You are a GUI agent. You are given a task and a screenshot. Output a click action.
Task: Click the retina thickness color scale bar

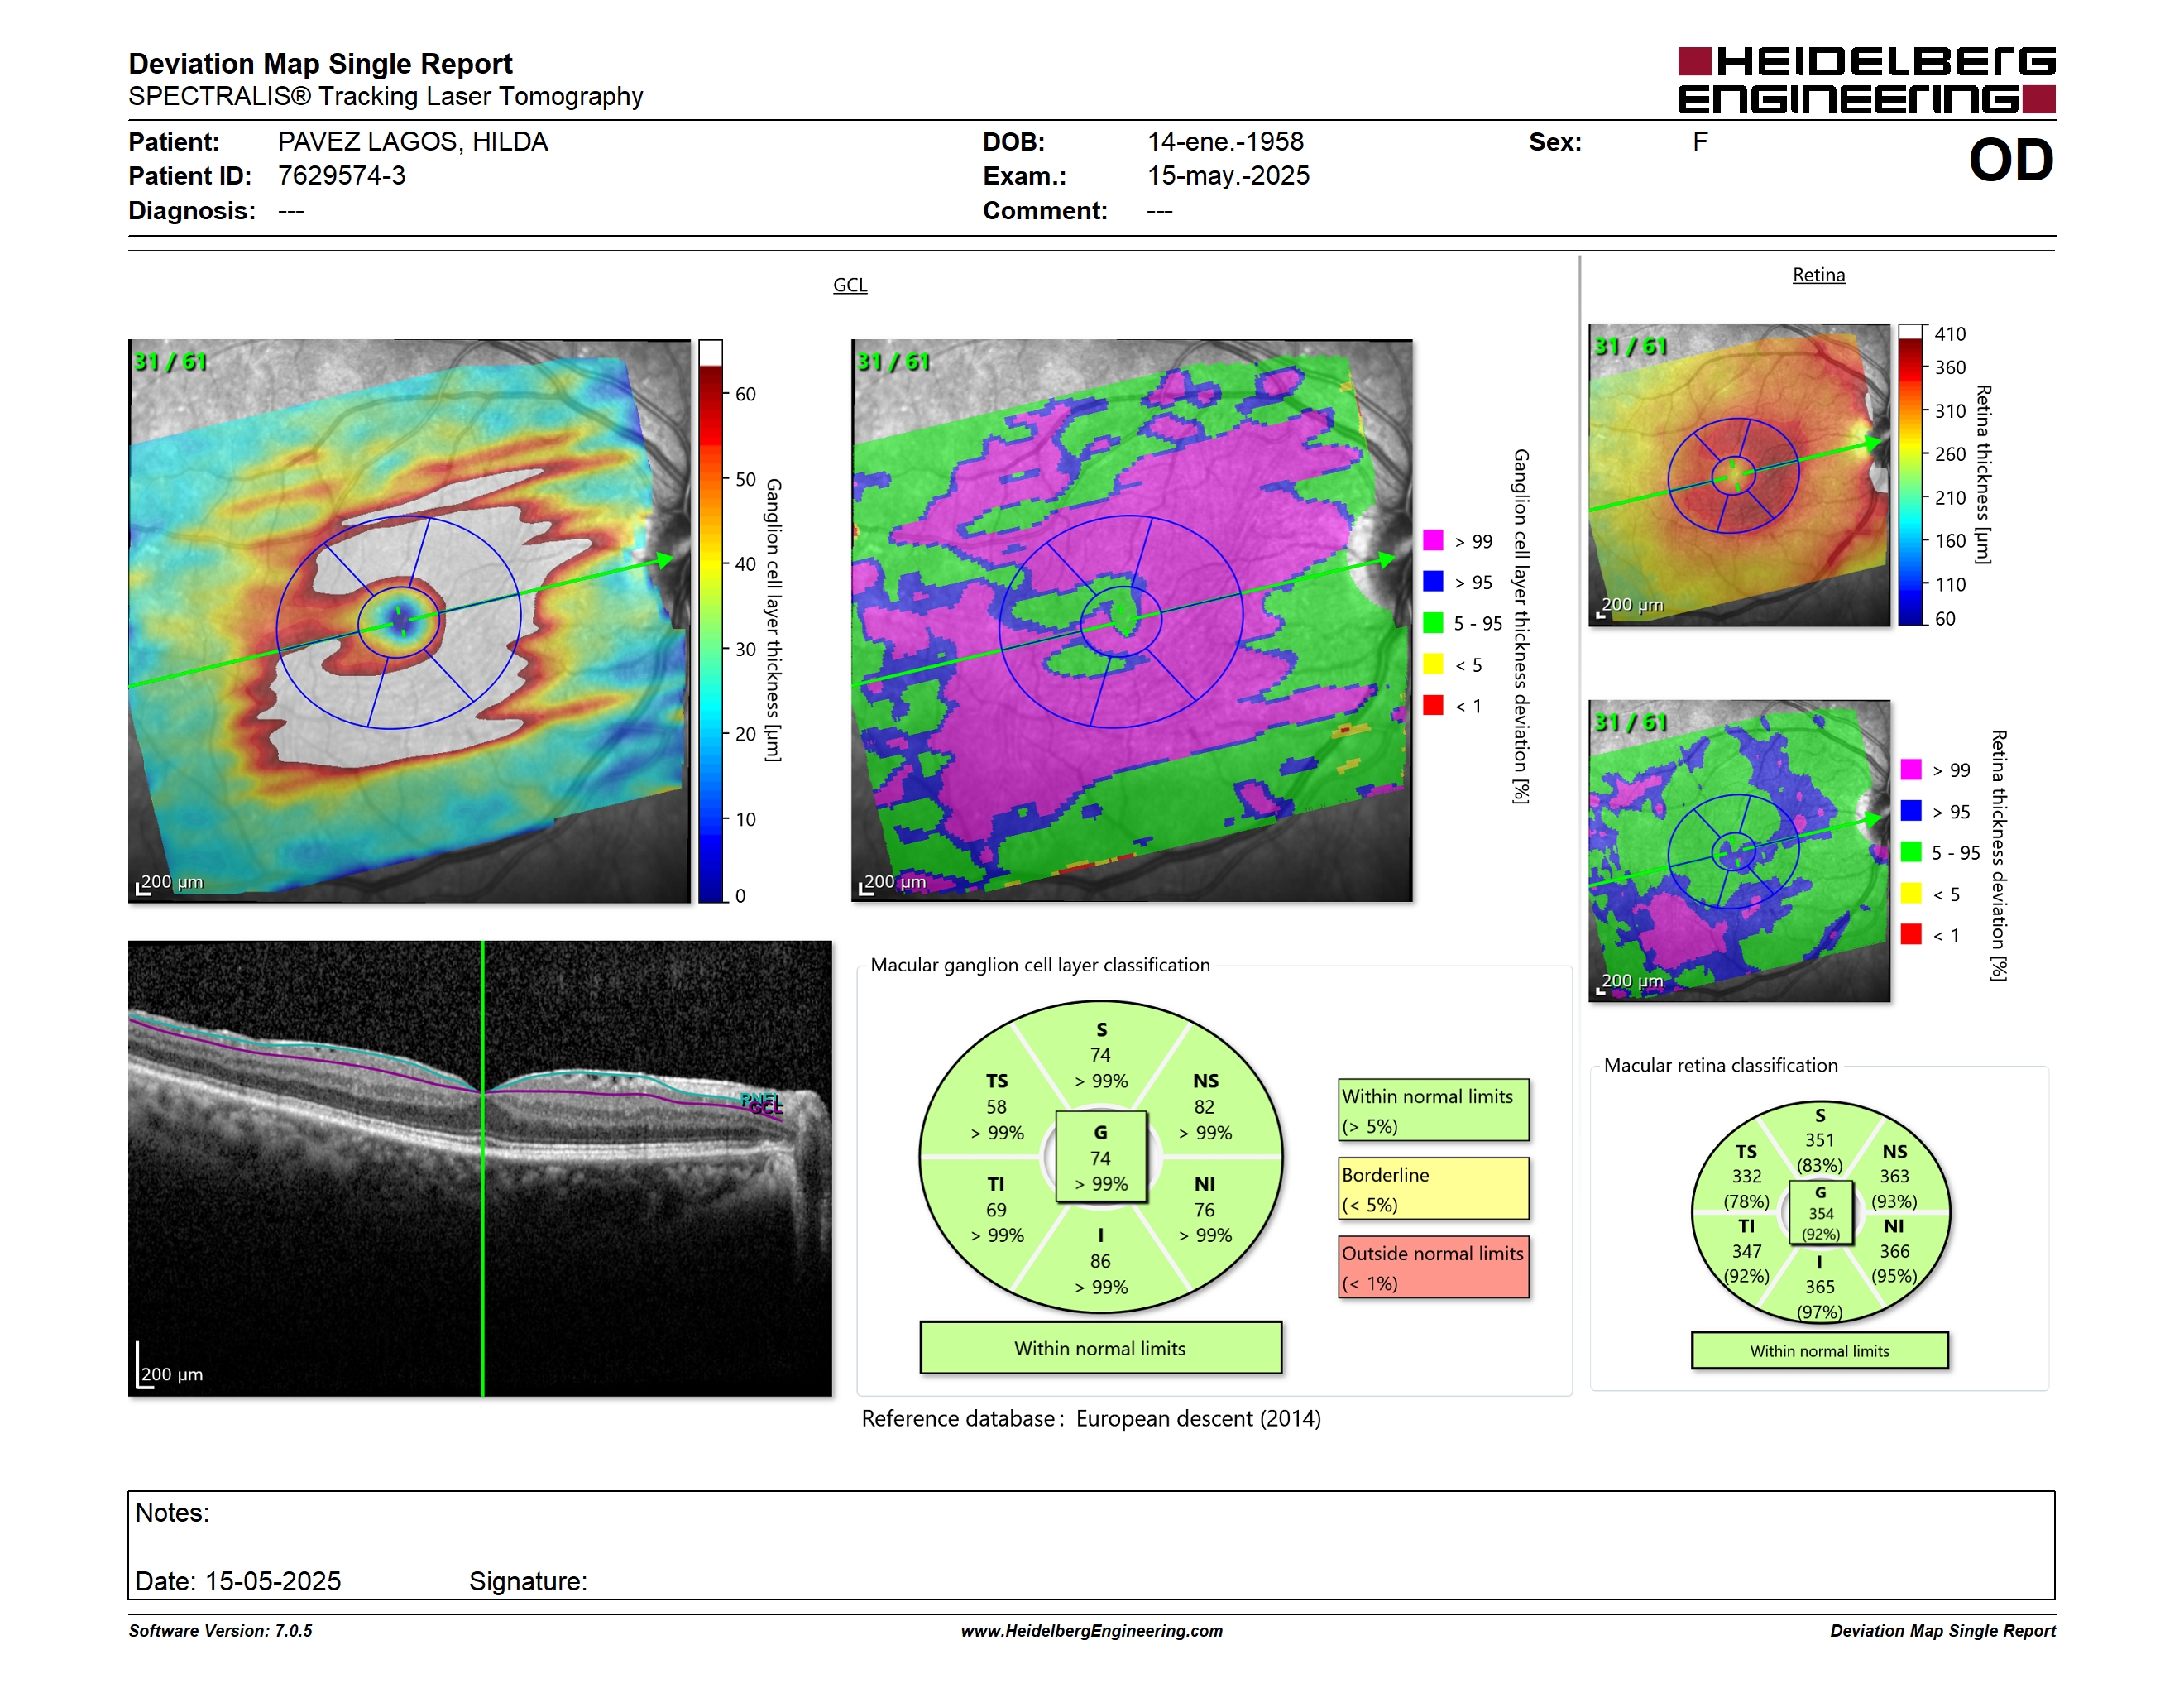pos(1911,475)
